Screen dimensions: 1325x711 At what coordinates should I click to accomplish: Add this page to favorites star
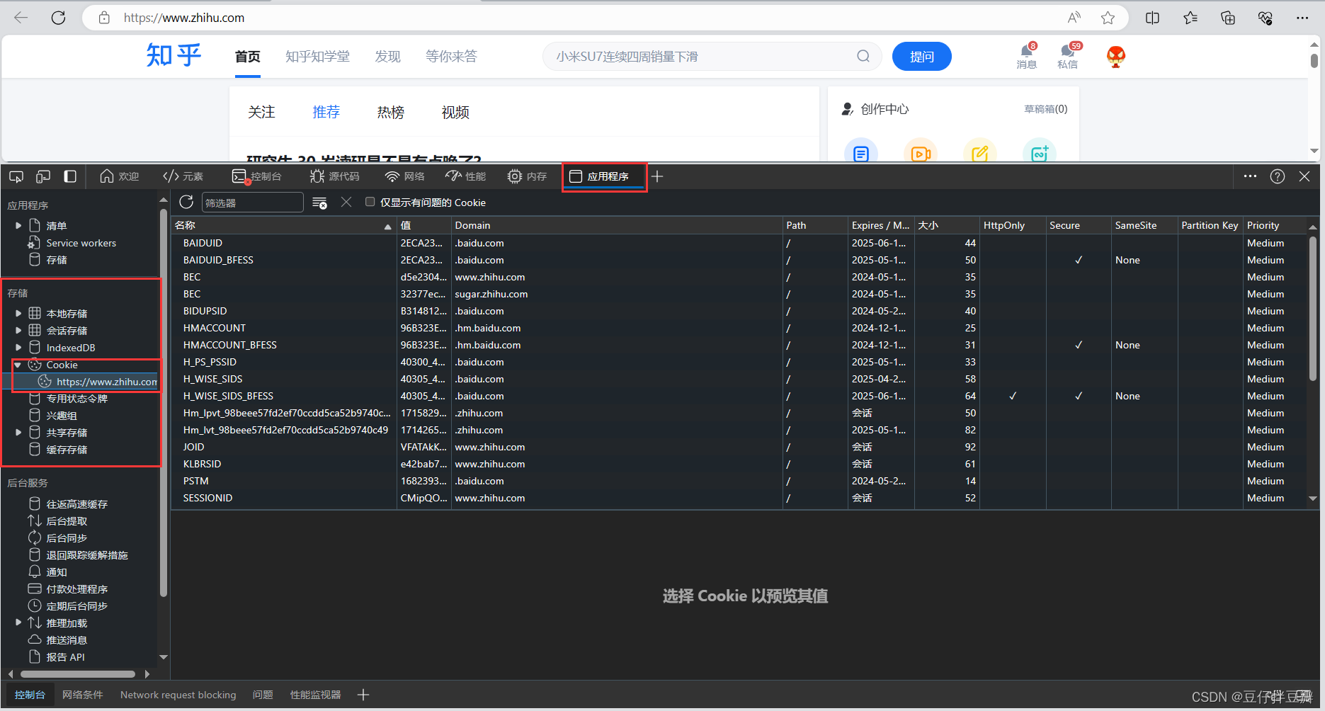coord(1108,18)
